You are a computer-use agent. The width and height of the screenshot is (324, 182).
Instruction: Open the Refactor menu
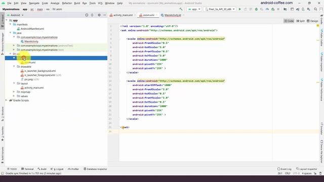pyautogui.click(x=67, y=3)
